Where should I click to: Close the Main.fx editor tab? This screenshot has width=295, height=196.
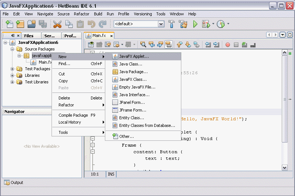click(111, 36)
